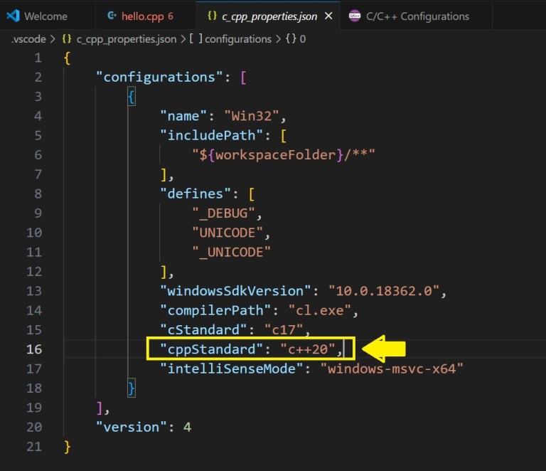Click the version value 4
This screenshot has height=471, width=546.
point(188,427)
